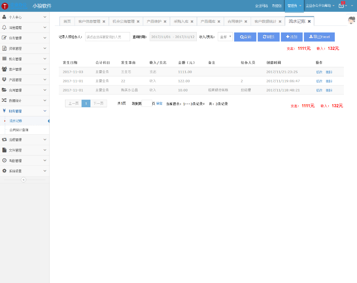The width and height of the screenshot is (357, 283).
Task: Click the 机会管理 list icon
Action: coord(4,59)
